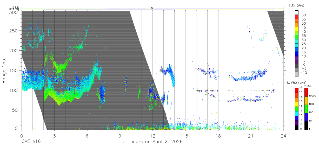Click the 15 tick on the UT hours axis

tap(185, 136)
